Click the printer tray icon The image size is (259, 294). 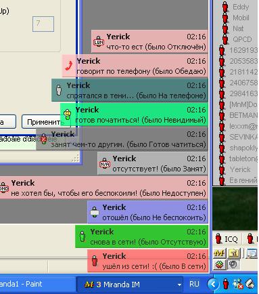(250, 284)
